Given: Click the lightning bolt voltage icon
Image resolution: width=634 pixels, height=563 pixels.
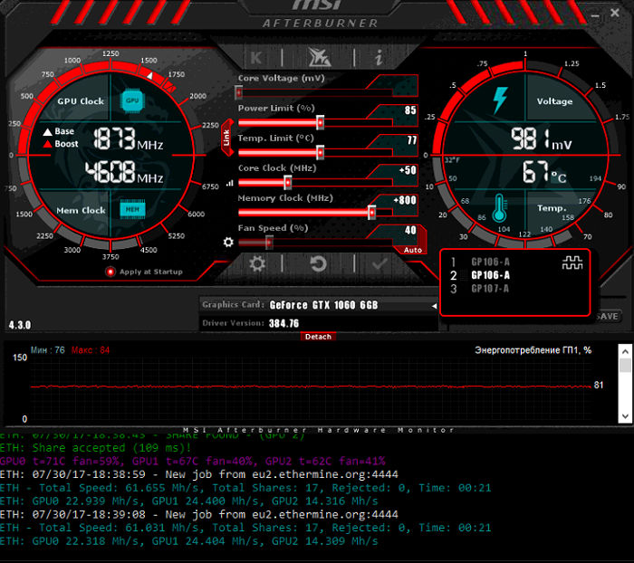Looking at the screenshot, I should pos(500,100).
